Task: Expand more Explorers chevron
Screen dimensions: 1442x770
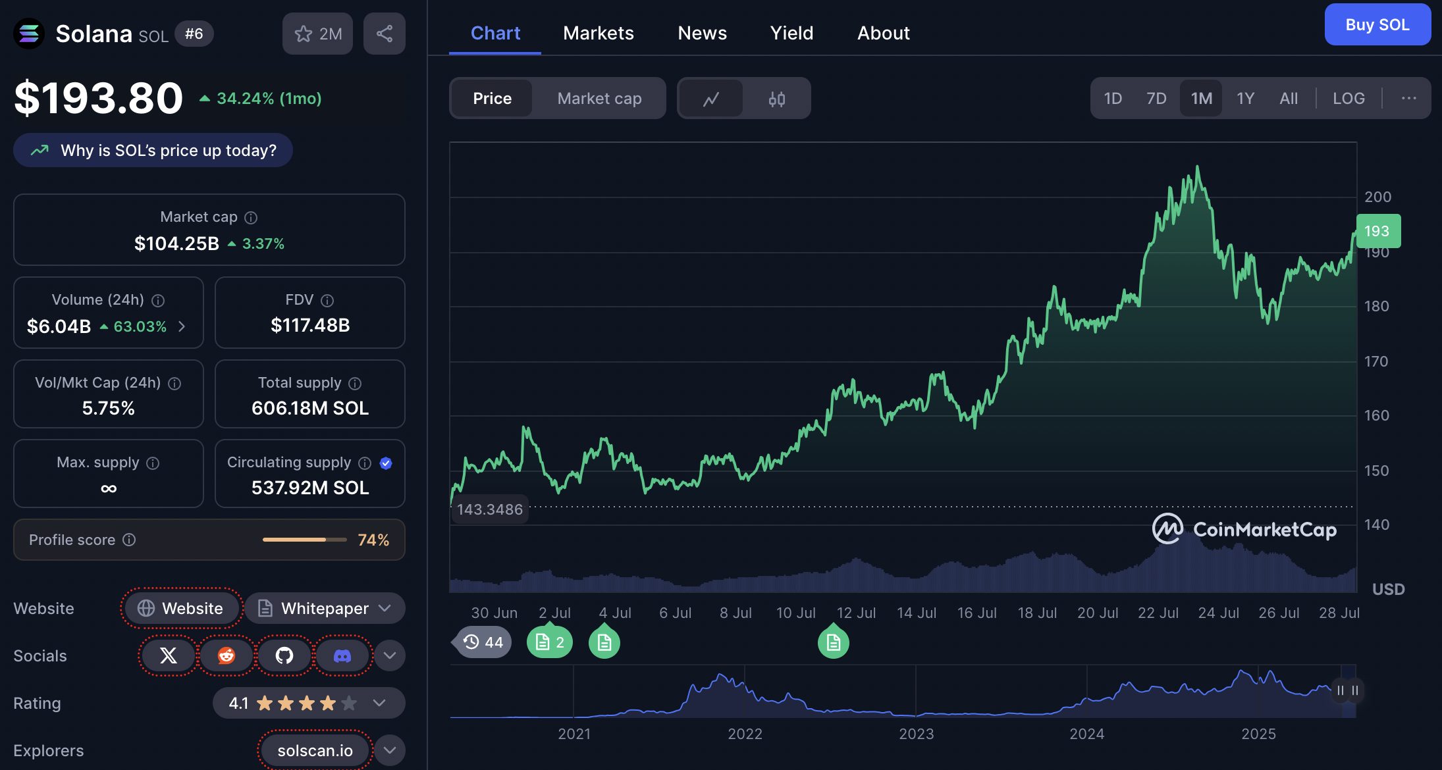Action: (390, 750)
